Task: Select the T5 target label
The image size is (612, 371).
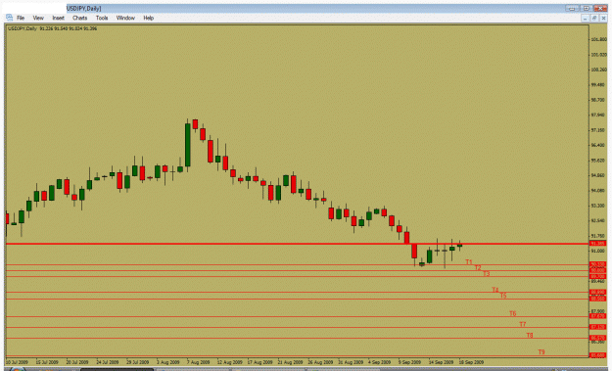Action: click(x=503, y=296)
